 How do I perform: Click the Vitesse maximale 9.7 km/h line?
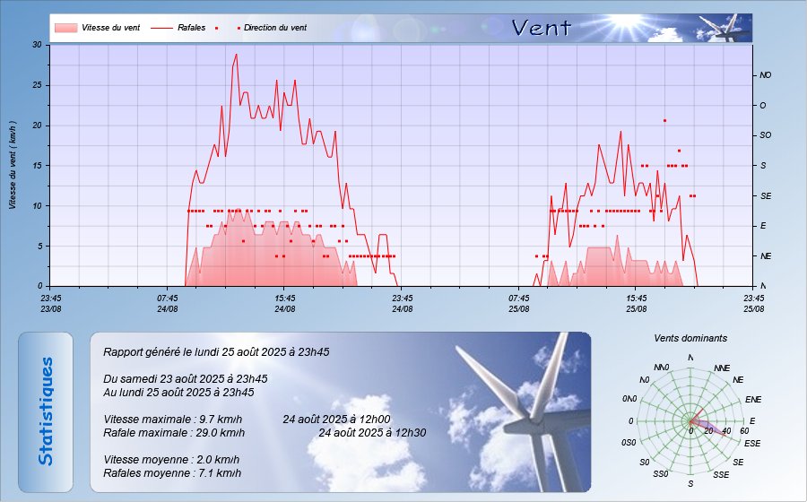pyautogui.click(x=171, y=420)
